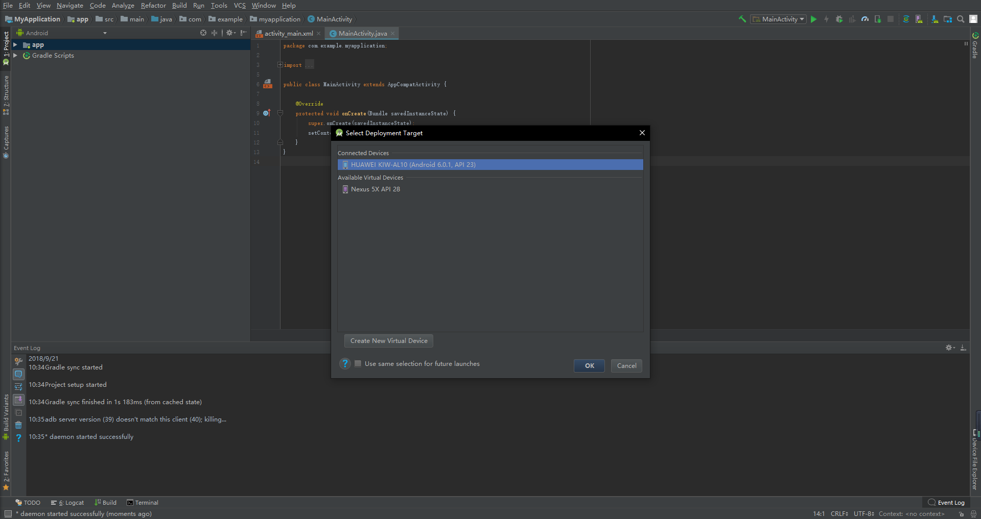Click the related XML file gutter icon on line 6
981x519 pixels.
click(268, 84)
